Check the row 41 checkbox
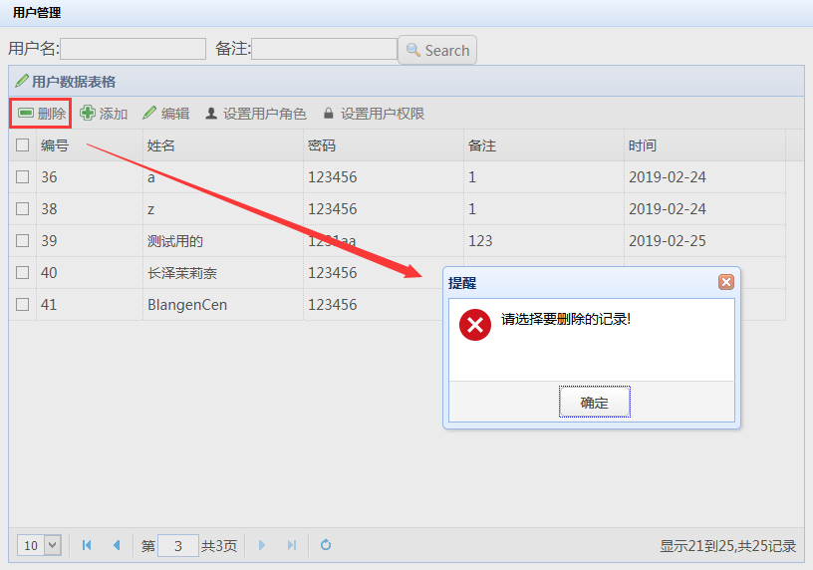Viewport: 813px width, 570px height. point(22,304)
